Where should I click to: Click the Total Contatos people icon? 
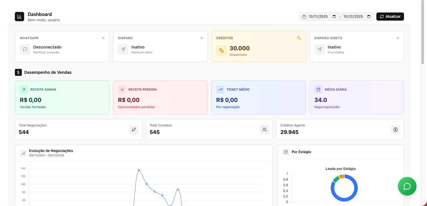(265, 130)
